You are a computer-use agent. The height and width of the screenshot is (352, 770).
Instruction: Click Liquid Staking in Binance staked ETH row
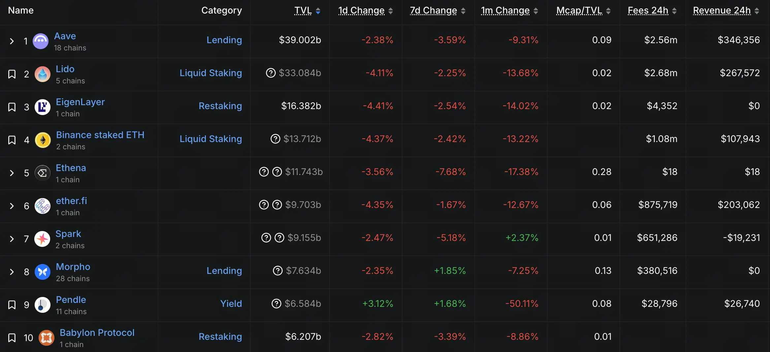click(211, 139)
